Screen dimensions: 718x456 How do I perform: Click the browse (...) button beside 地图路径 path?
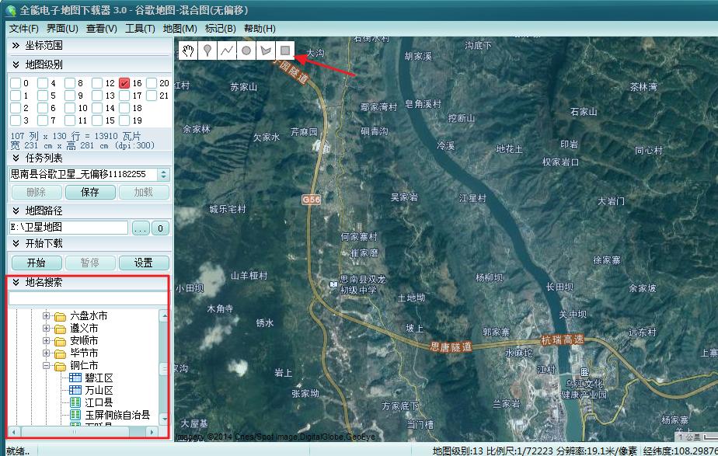click(x=141, y=228)
